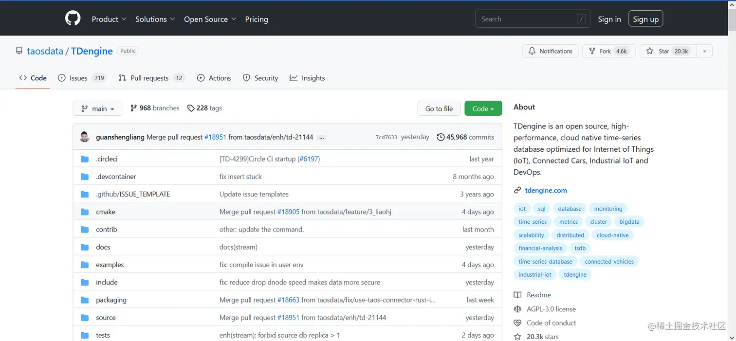Select the industrial-iot topic tag
The width and height of the screenshot is (736, 341).
pyautogui.click(x=535, y=274)
